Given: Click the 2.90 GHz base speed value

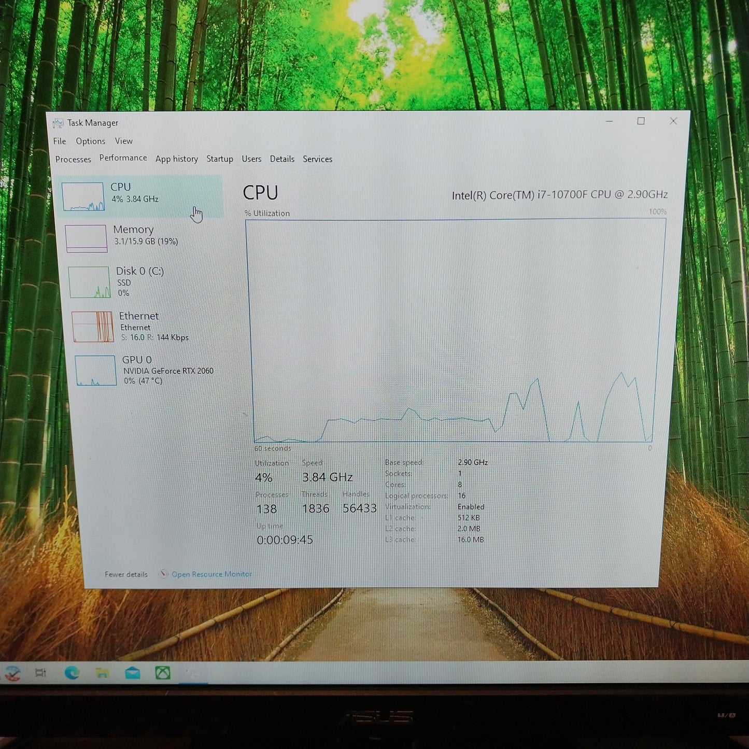Looking at the screenshot, I should click(473, 462).
